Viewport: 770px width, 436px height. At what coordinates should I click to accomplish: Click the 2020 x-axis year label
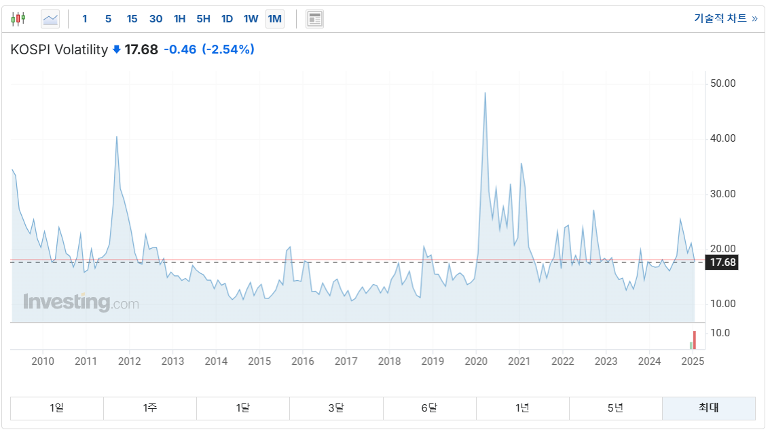tap(476, 361)
